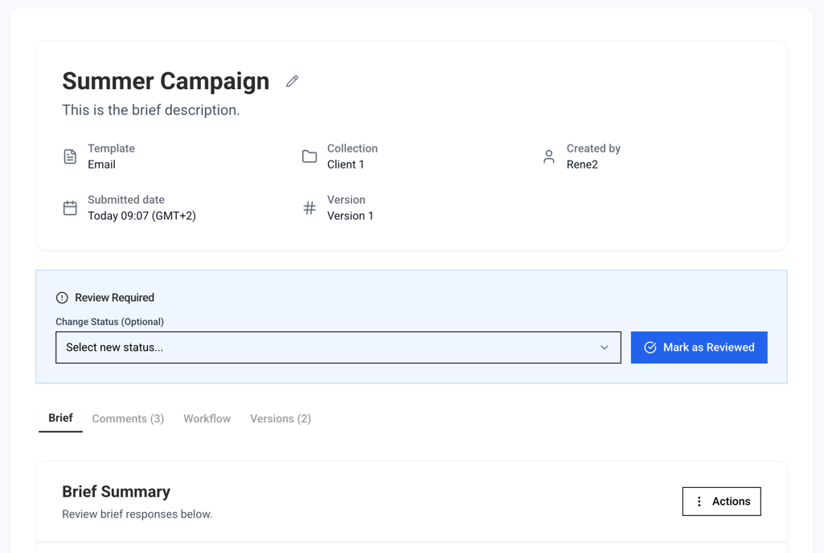Click the Submitted date field label

click(126, 200)
